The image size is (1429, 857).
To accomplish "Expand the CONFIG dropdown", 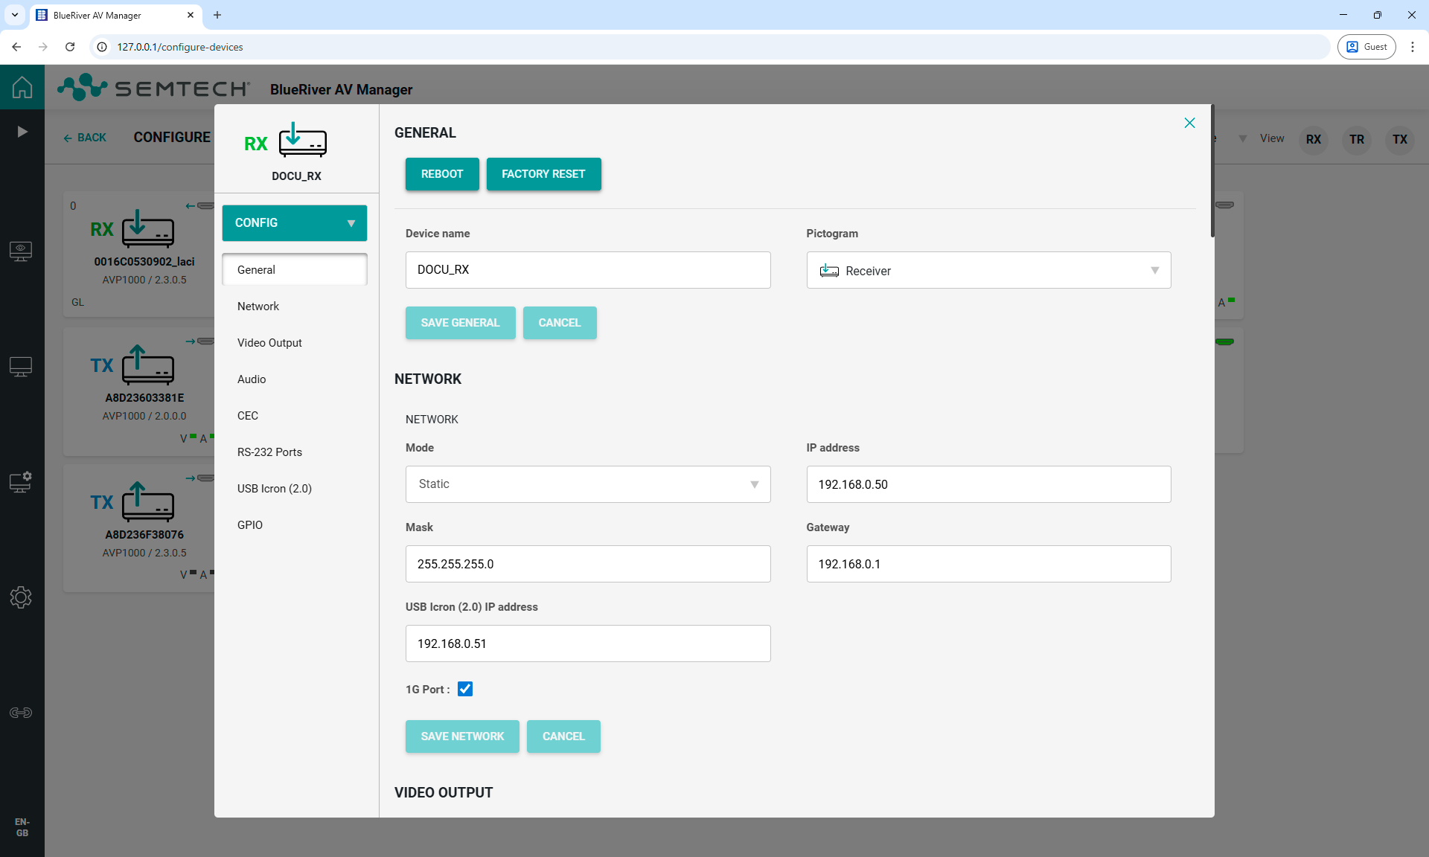I will point(295,223).
